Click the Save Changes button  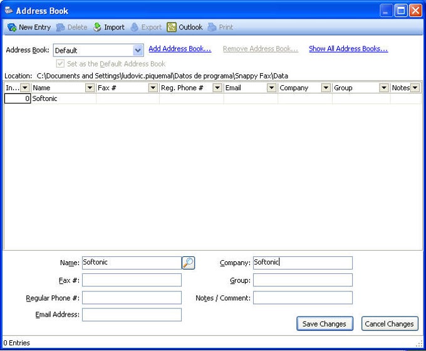325,324
